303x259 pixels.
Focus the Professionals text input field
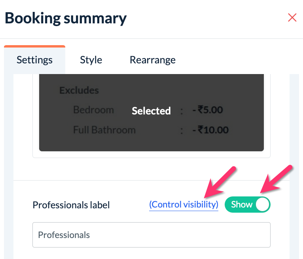pos(151,235)
